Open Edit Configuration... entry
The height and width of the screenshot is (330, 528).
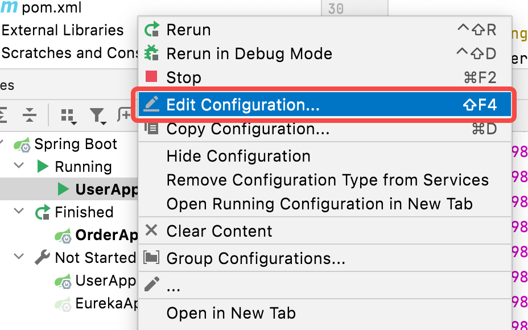click(243, 105)
